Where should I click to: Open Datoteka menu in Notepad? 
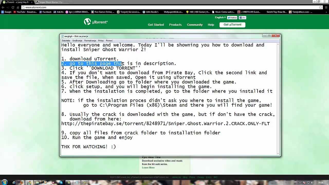coord(66,41)
